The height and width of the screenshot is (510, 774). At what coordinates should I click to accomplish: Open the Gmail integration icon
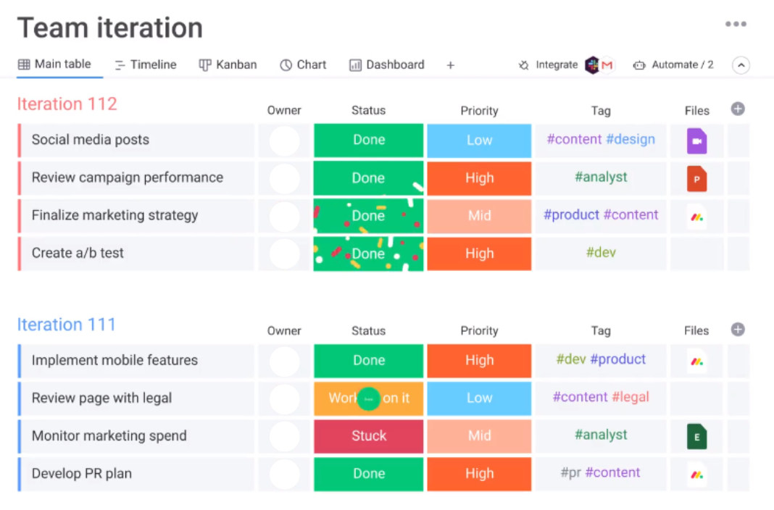(607, 65)
